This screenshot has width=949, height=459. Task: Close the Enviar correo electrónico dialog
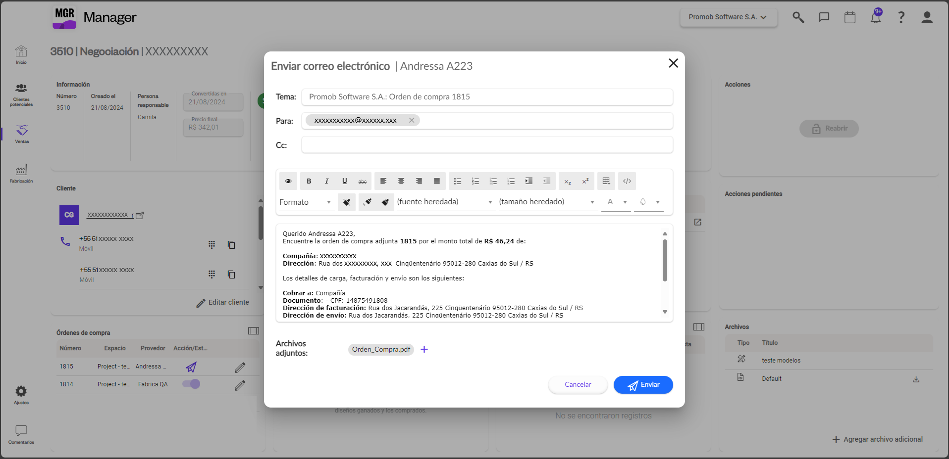(673, 63)
